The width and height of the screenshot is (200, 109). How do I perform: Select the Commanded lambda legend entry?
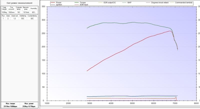(x=190, y=3)
